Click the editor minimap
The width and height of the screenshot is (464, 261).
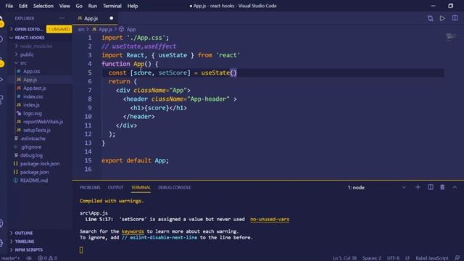pos(451,37)
